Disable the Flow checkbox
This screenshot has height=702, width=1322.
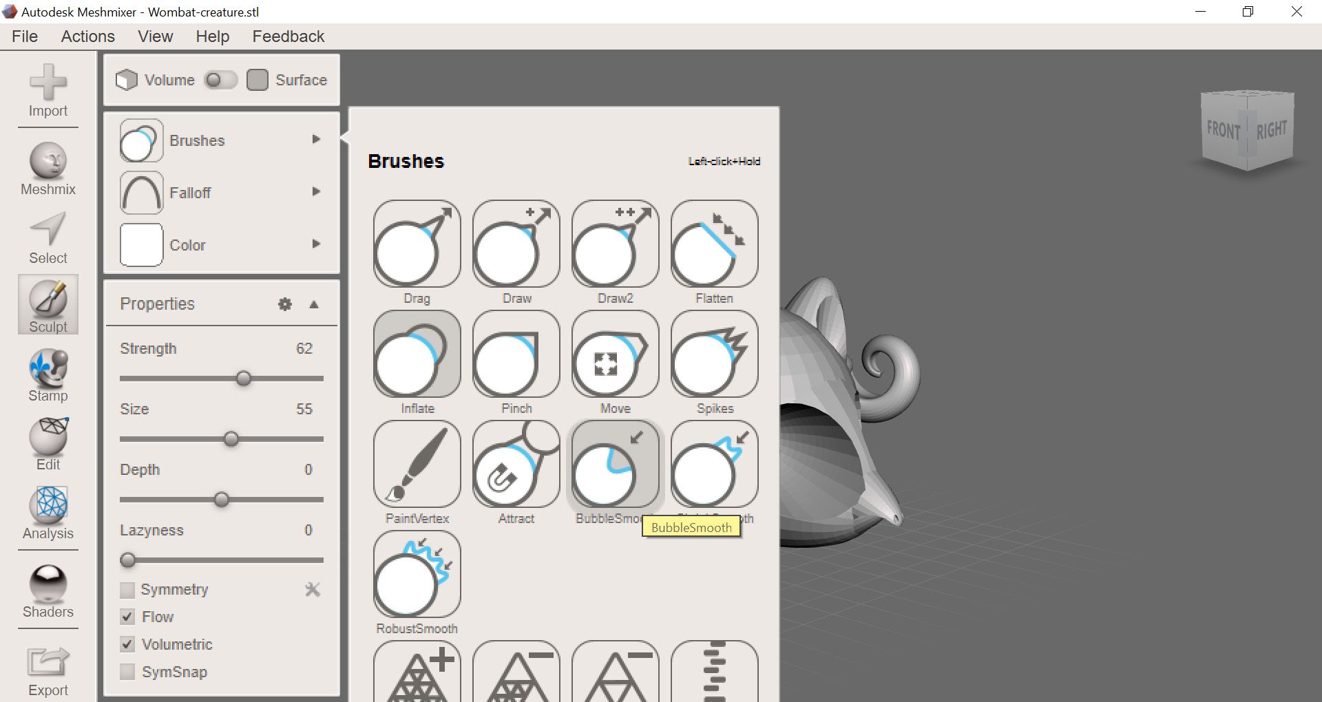pos(127,617)
